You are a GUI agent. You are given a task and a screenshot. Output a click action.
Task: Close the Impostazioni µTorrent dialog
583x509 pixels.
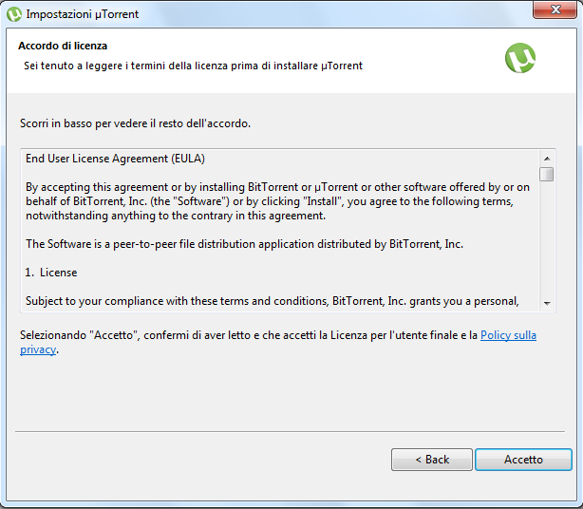click(x=555, y=9)
